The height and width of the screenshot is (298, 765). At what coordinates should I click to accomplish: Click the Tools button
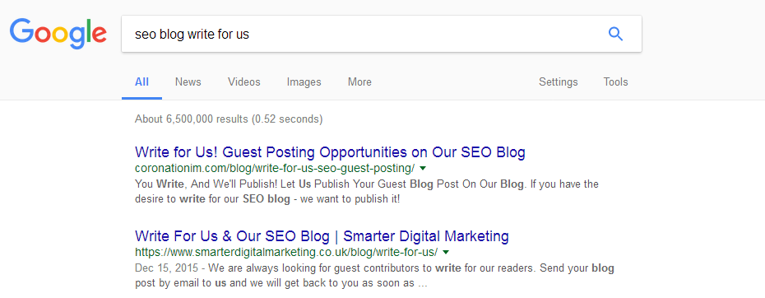point(616,82)
